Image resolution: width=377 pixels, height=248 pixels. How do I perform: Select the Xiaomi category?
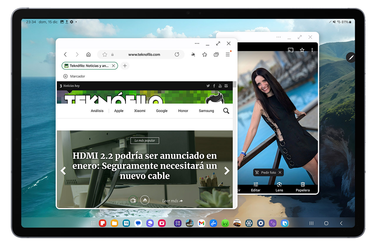click(x=140, y=111)
